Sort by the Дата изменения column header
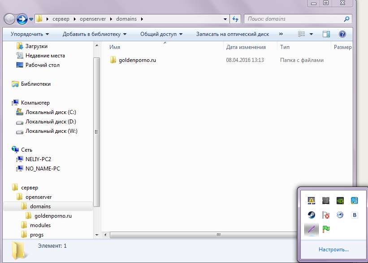Screen dimensions: 368x263 tap(246, 47)
